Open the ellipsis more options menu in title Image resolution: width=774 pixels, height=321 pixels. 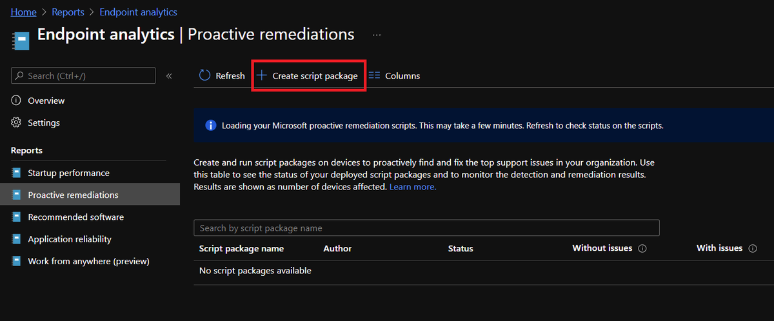(377, 35)
